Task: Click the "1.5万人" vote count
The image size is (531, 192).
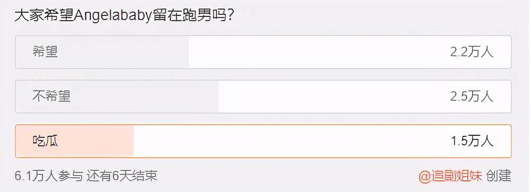Action: coord(472,141)
